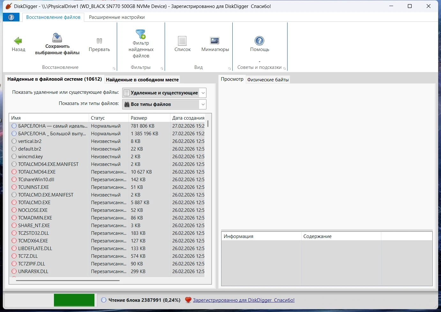Image resolution: width=441 pixels, height=312 pixels.
Task: Click the blue question mark application menu icon
Action: [11, 17]
